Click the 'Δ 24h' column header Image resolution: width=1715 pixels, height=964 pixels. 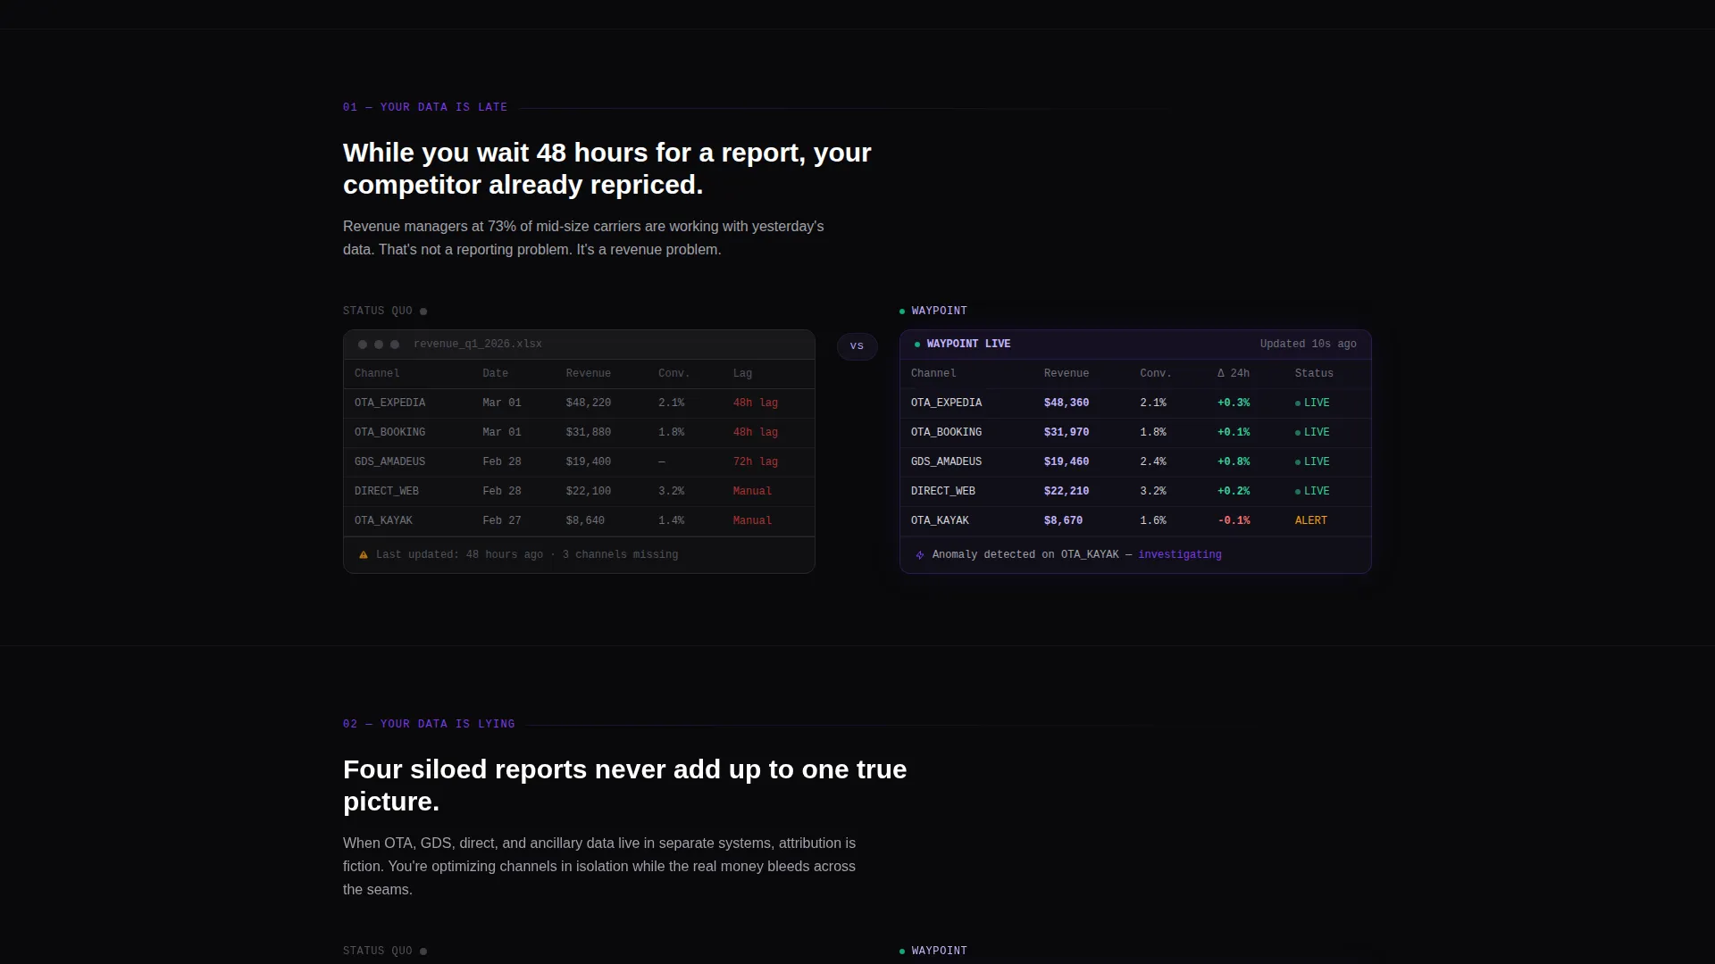point(1234,374)
